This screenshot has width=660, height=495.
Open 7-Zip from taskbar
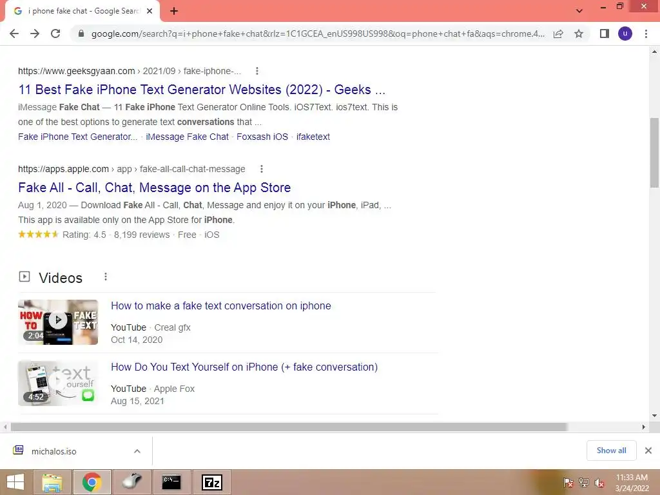point(211,482)
